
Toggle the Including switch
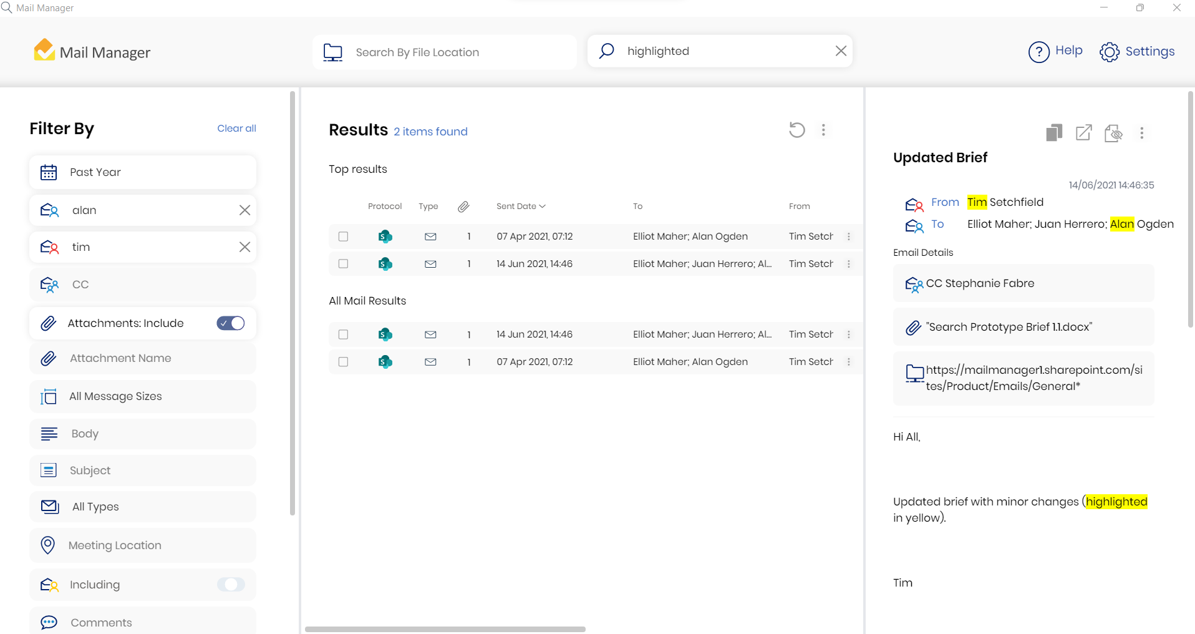[231, 585]
